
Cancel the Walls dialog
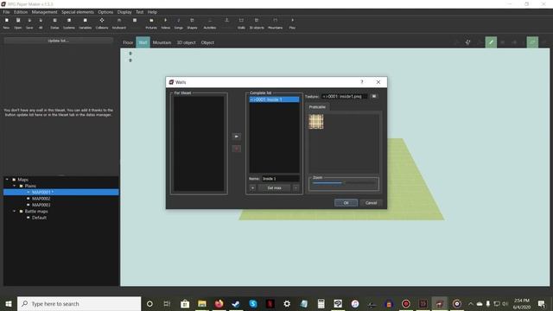click(371, 203)
